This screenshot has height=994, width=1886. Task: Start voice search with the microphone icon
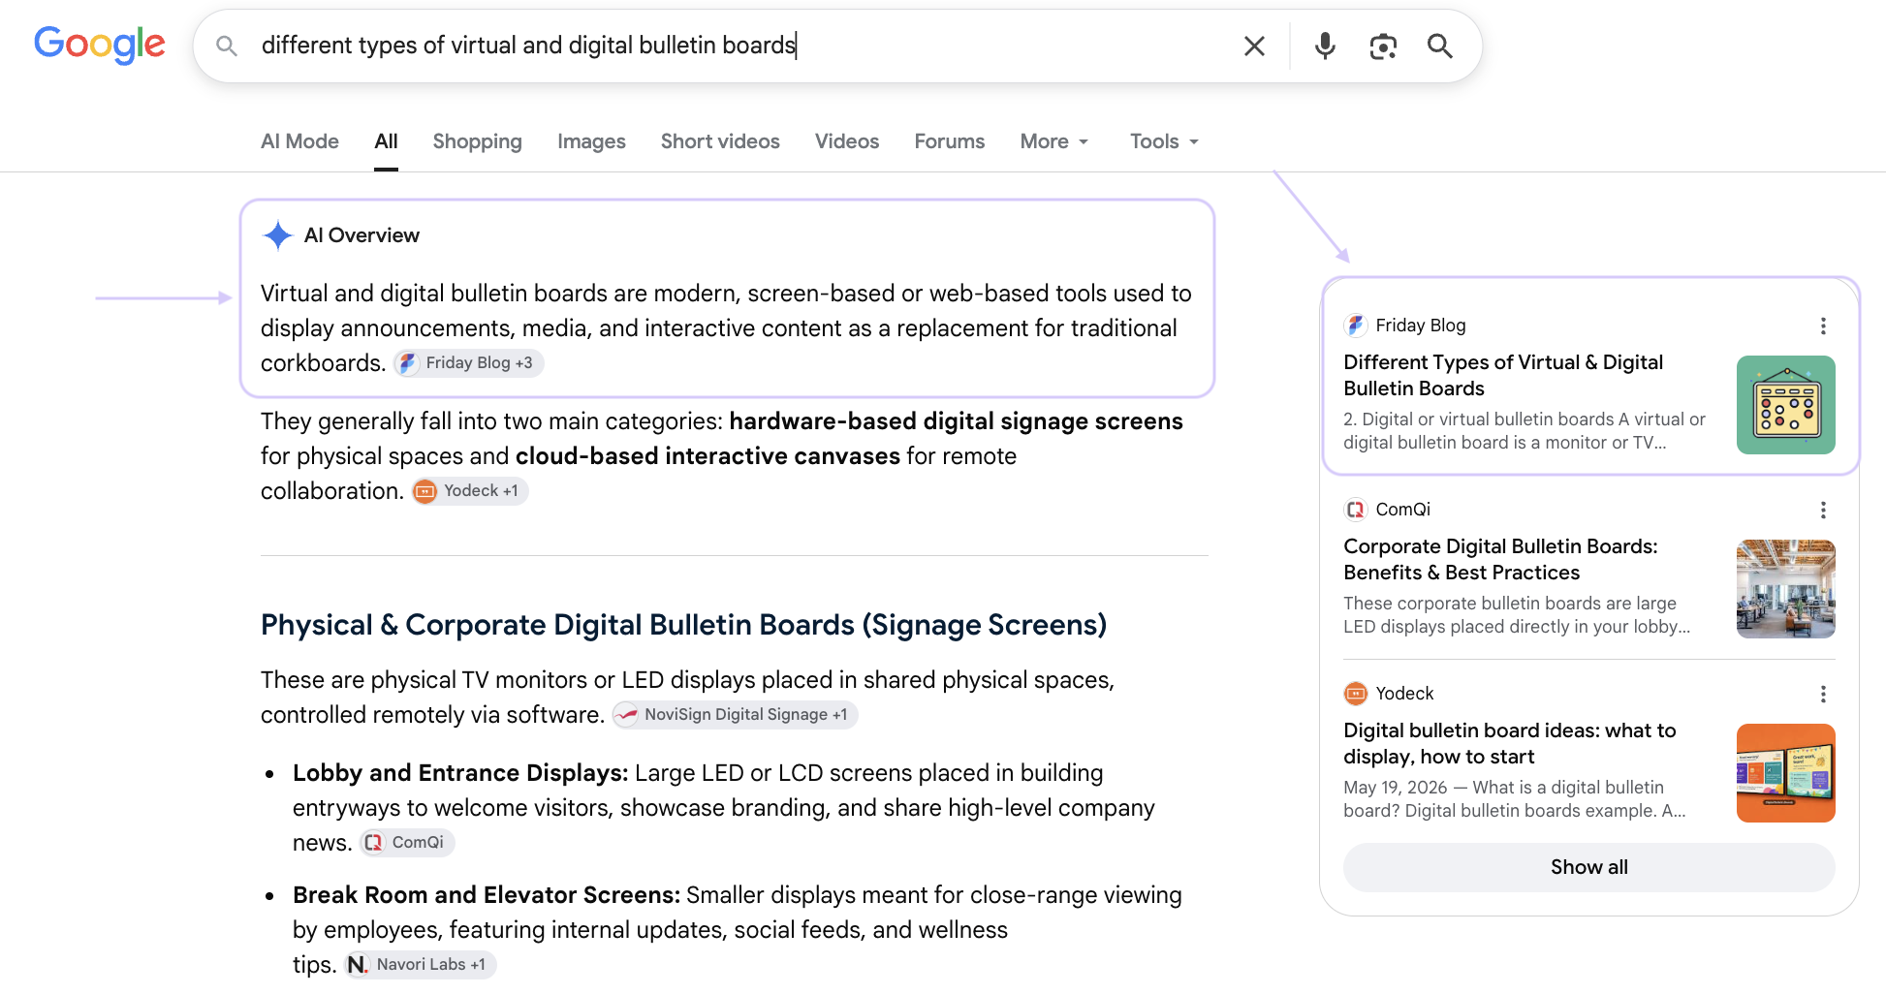(x=1325, y=46)
